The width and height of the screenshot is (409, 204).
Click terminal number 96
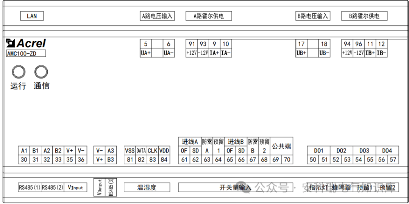pos(359,44)
